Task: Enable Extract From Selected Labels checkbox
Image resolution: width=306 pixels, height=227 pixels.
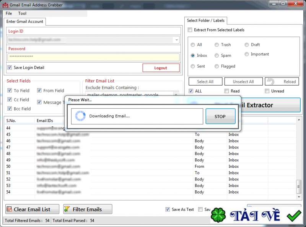Action: (x=190, y=30)
